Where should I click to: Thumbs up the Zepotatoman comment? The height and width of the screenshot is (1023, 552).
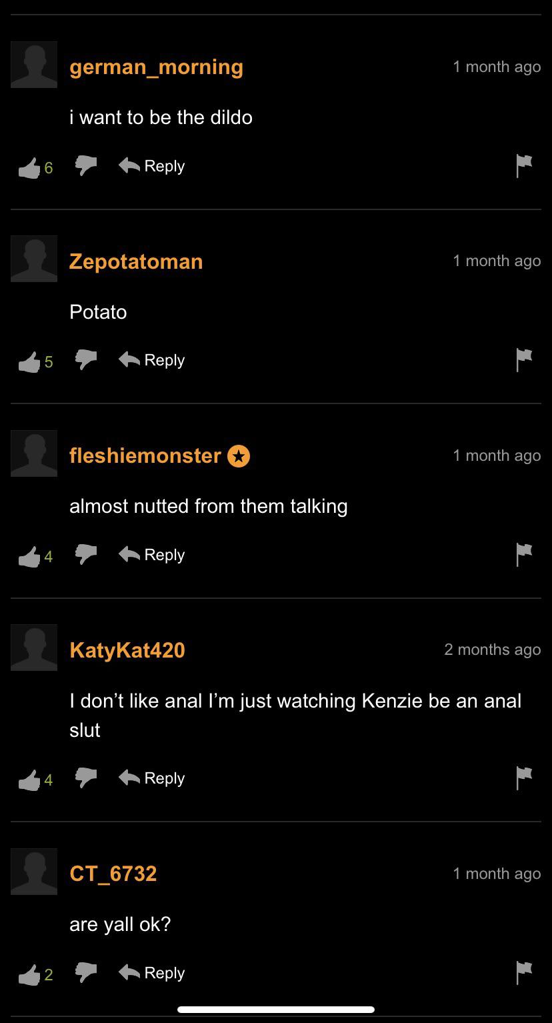click(x=29, y=361)
